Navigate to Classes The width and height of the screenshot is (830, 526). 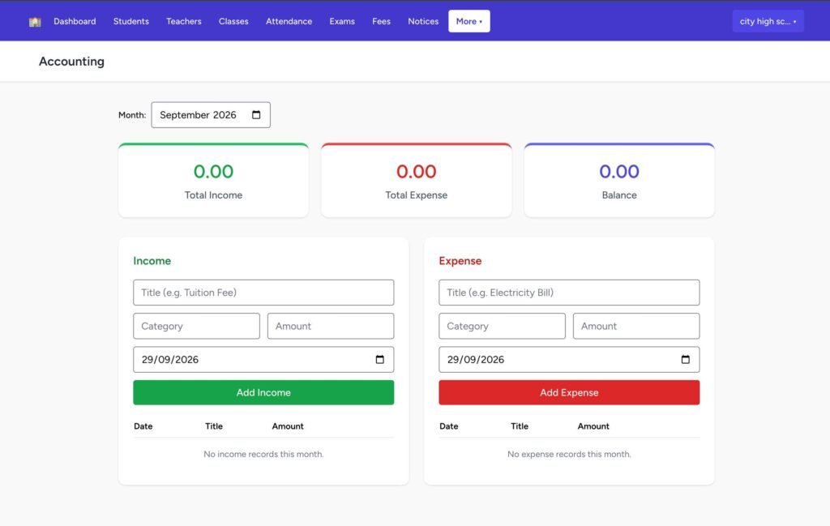click(233, 21)
